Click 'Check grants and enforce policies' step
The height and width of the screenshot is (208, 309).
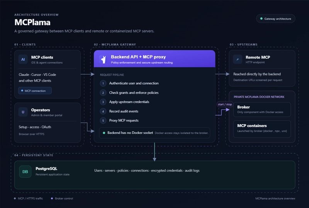(x=134, y=93)
